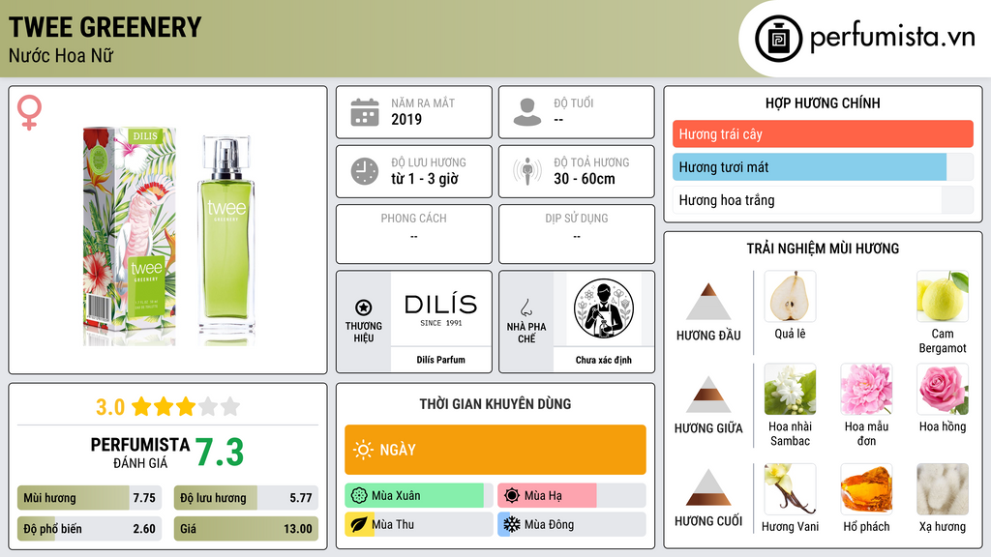Screen dimensions: 991x557
Task: Click the launch year value 2019
Action: (406, 119)
